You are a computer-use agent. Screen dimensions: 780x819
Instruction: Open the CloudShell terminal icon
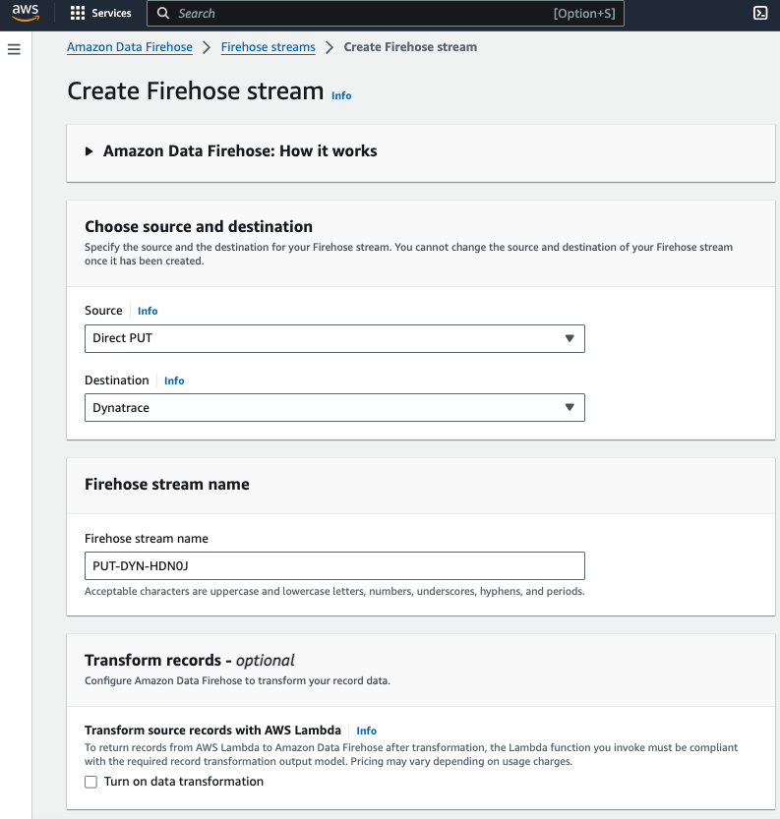pos(760,13)
